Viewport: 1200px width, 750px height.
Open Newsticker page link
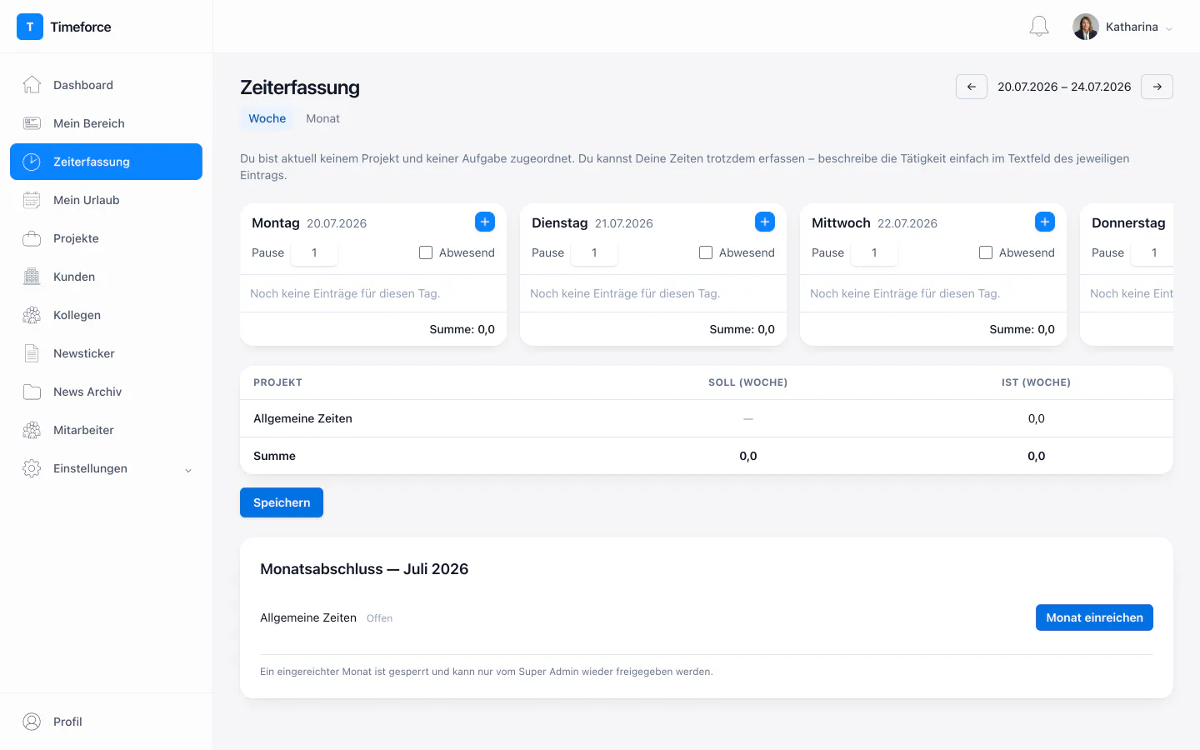[106, 353]
